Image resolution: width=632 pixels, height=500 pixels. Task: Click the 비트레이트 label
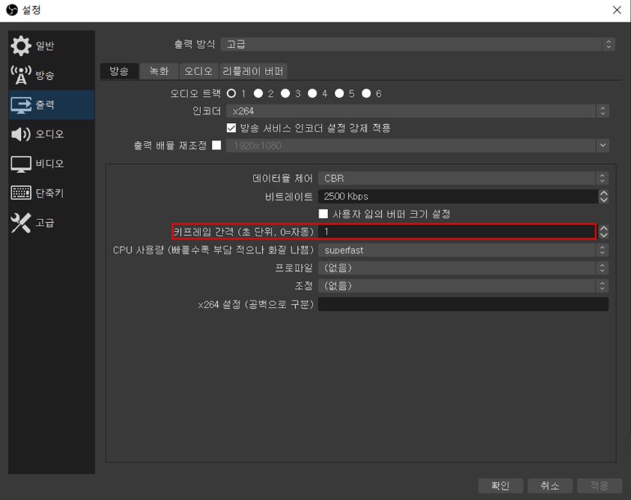click(x=288, y=197)
